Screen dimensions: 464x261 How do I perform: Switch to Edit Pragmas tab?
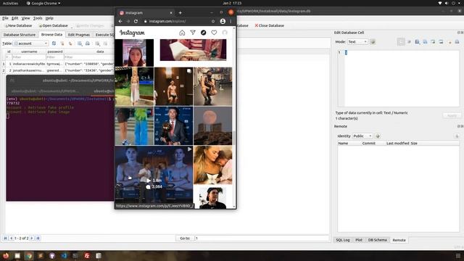pos(79,35)
